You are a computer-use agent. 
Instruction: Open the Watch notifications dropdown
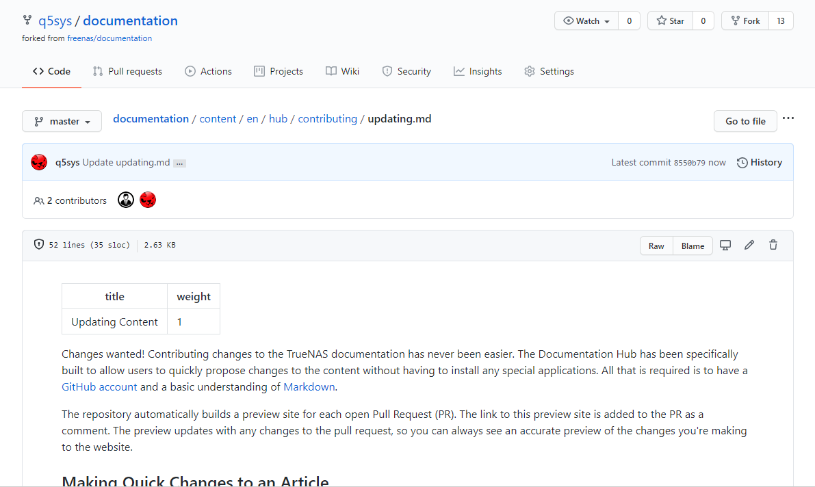586,21
